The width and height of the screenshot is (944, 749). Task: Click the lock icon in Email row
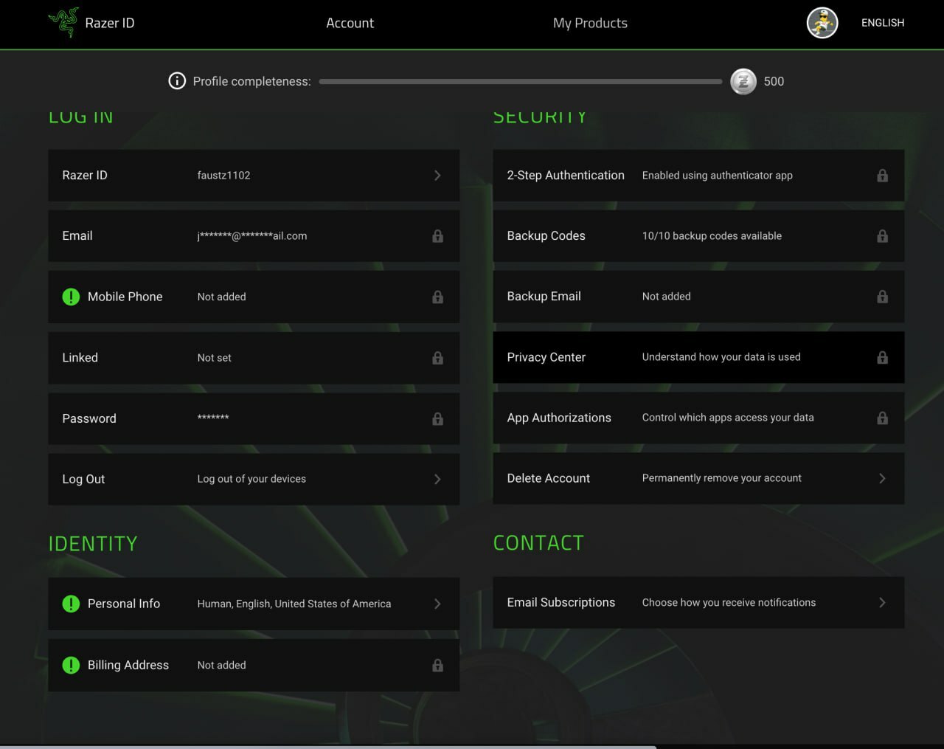pyautogui.click(x=437, y=236)
